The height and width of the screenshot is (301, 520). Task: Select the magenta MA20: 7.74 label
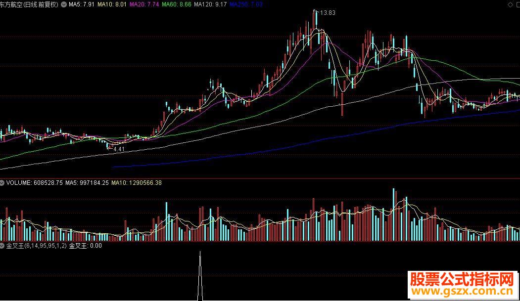coord(144,4)
